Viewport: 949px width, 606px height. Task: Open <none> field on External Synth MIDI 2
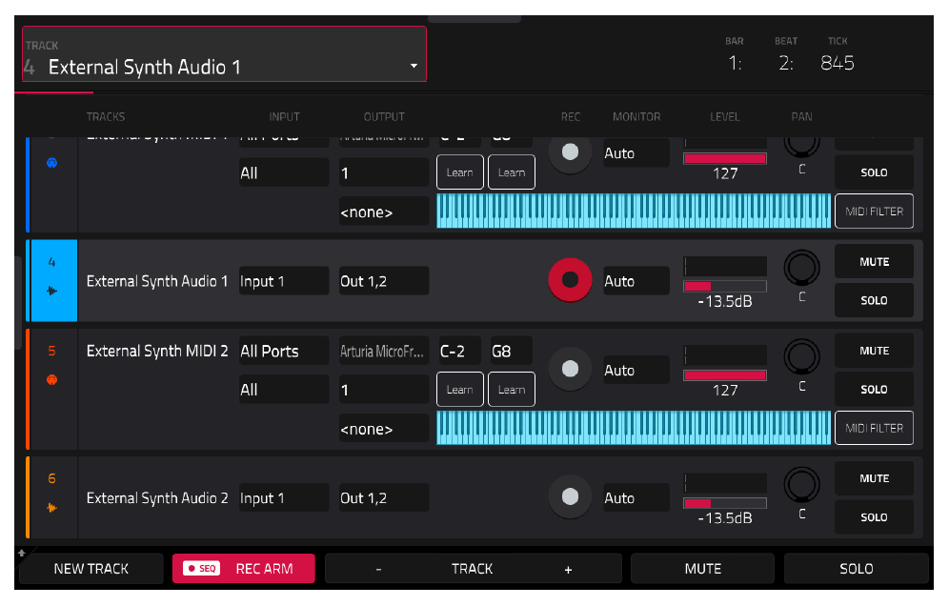tap(384, 429)
